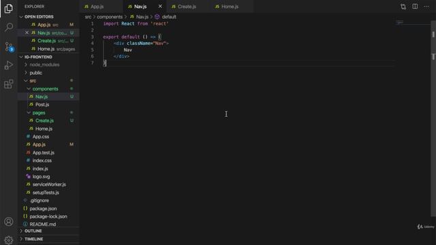
Task: Open logo.svg file
Action: 48,176
